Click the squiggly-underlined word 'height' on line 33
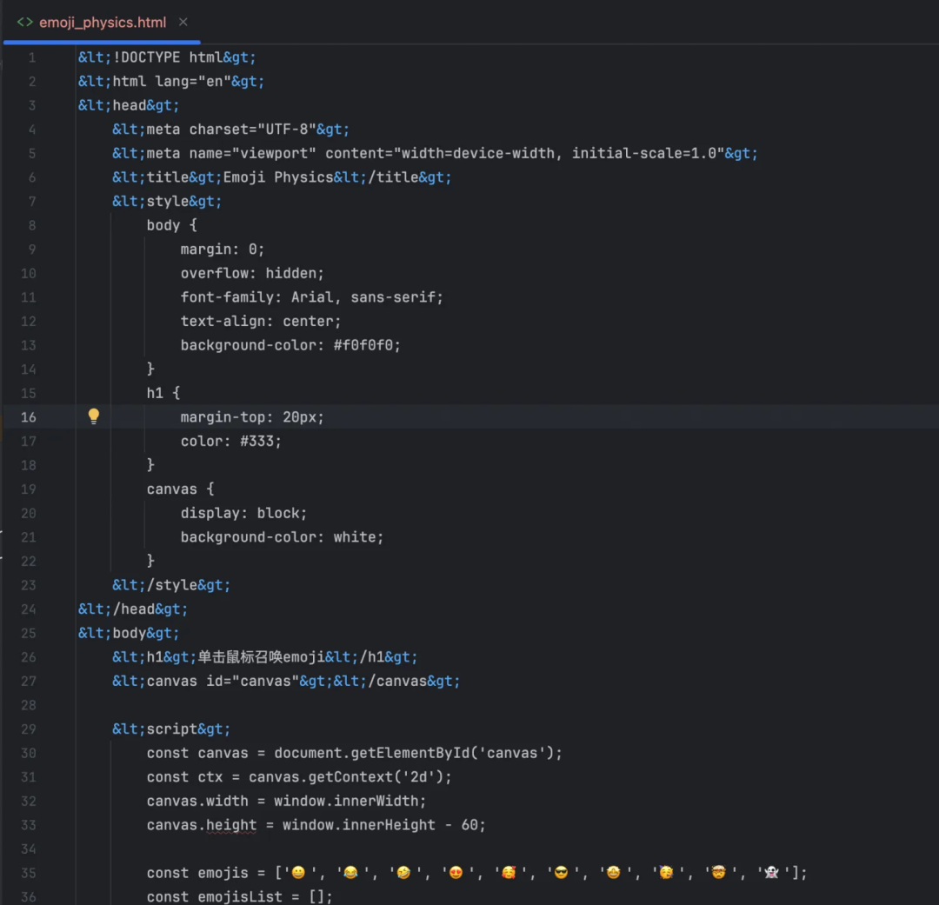This screenshot has width=939, height=905. pos(231,825)
